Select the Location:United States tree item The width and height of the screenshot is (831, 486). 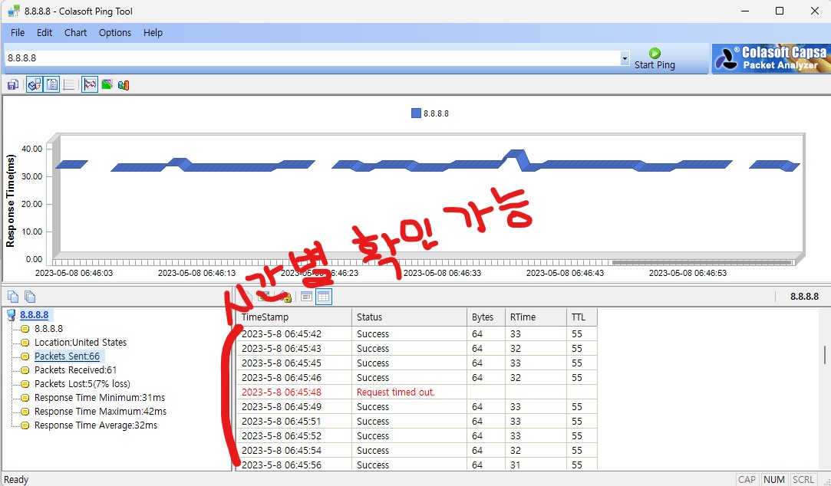tap(81, 343)
